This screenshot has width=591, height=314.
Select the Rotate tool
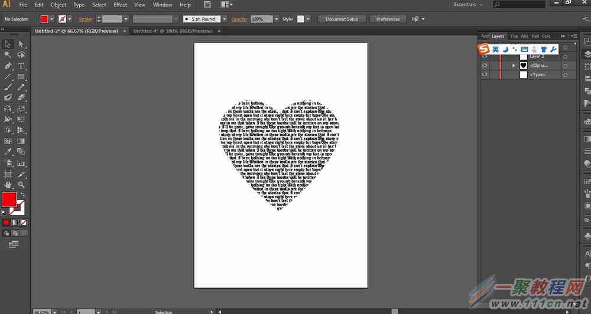click(x=8, y=109)
